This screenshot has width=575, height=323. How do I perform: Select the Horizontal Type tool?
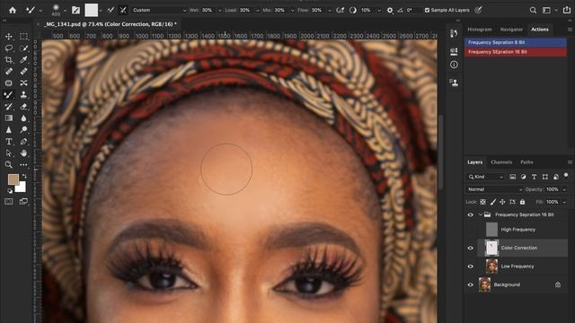pos(9,142)
